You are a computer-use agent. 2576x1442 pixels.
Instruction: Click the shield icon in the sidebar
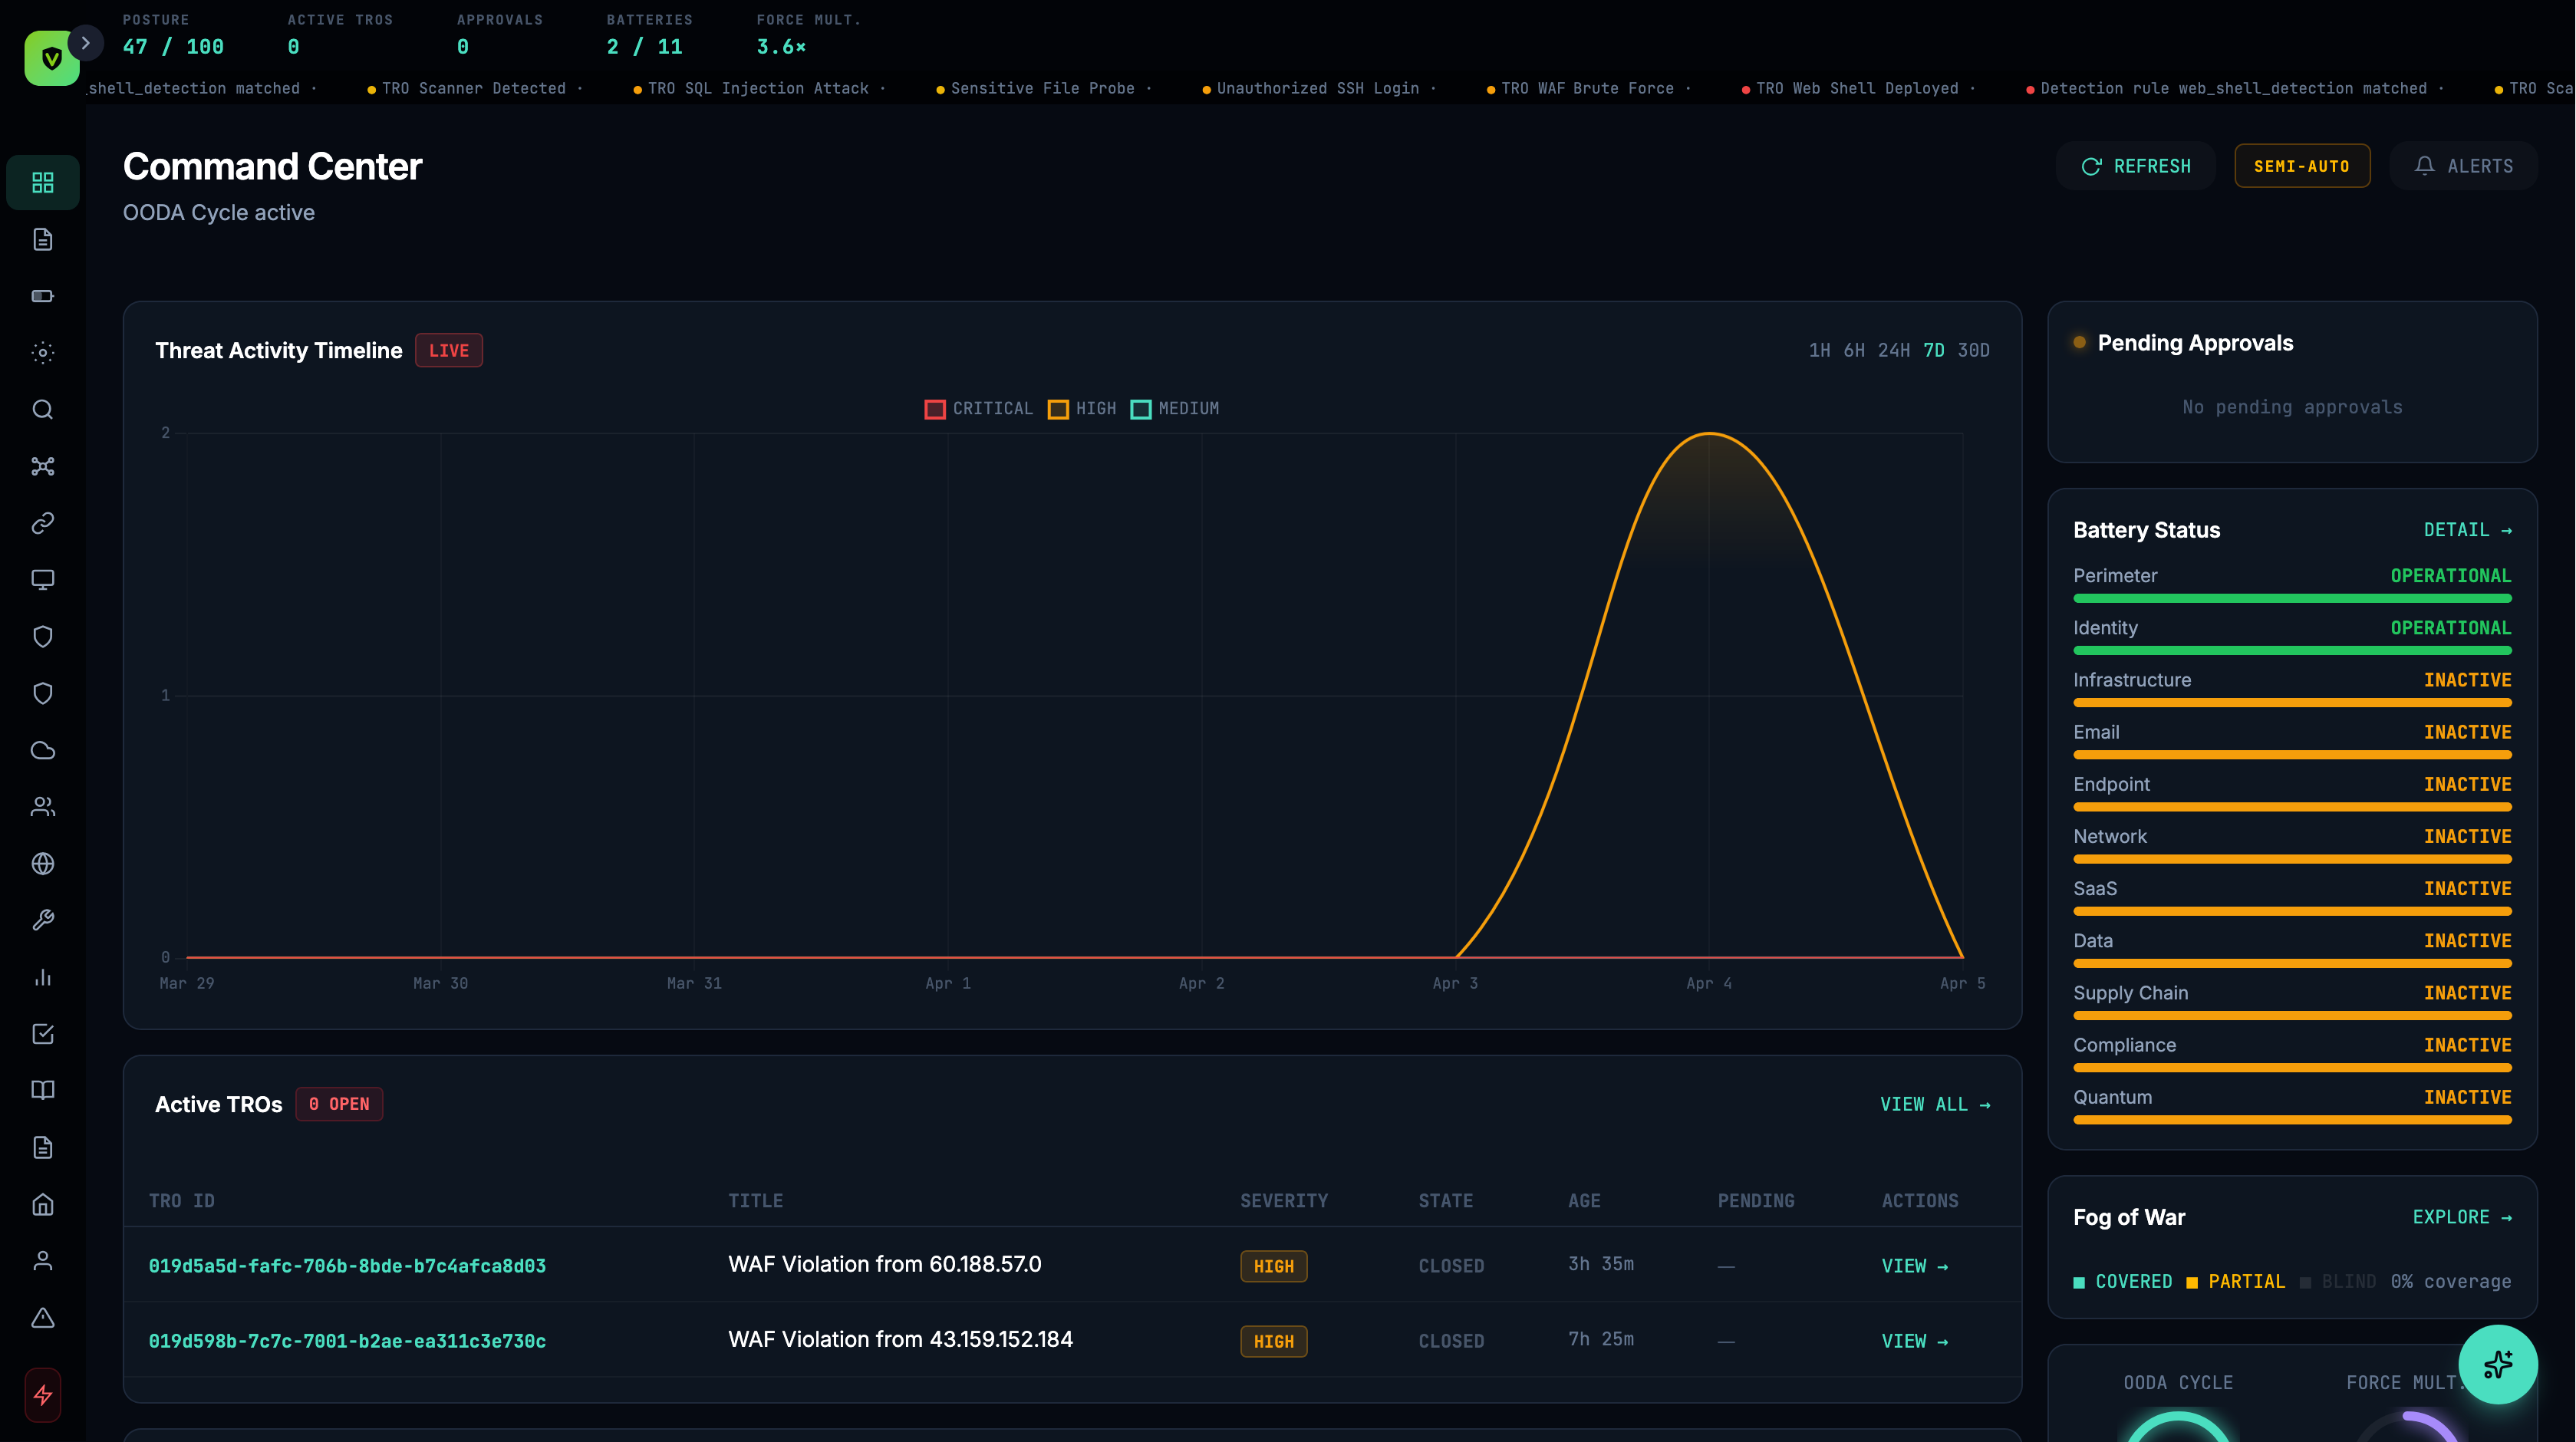42,636
